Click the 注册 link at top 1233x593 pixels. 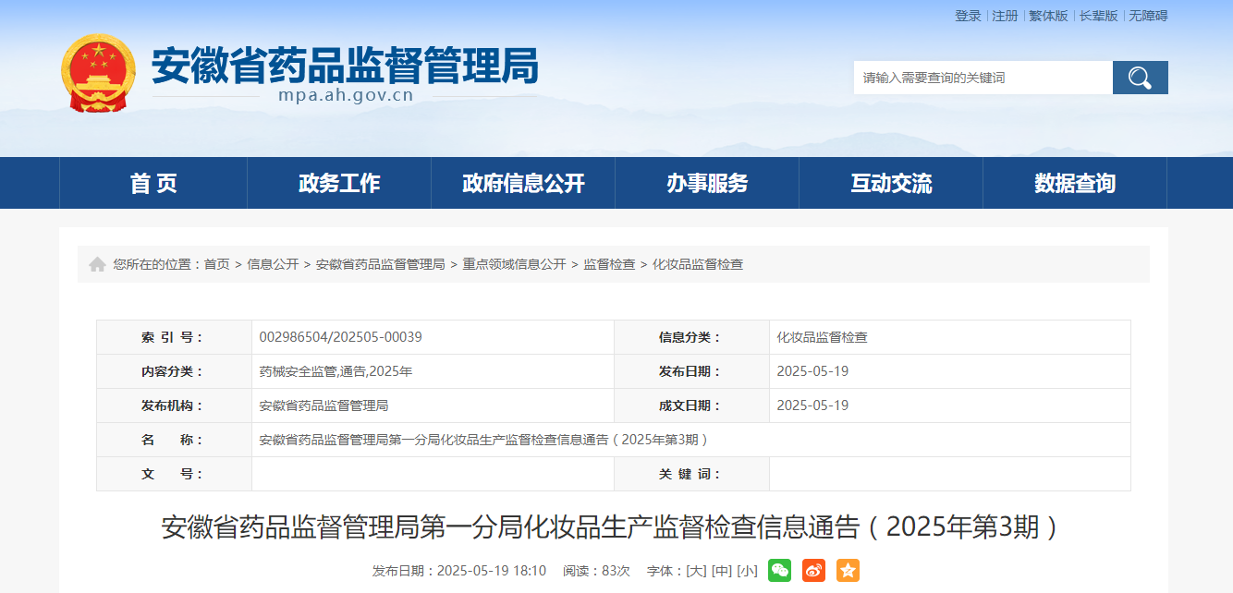click(1005, 16)
